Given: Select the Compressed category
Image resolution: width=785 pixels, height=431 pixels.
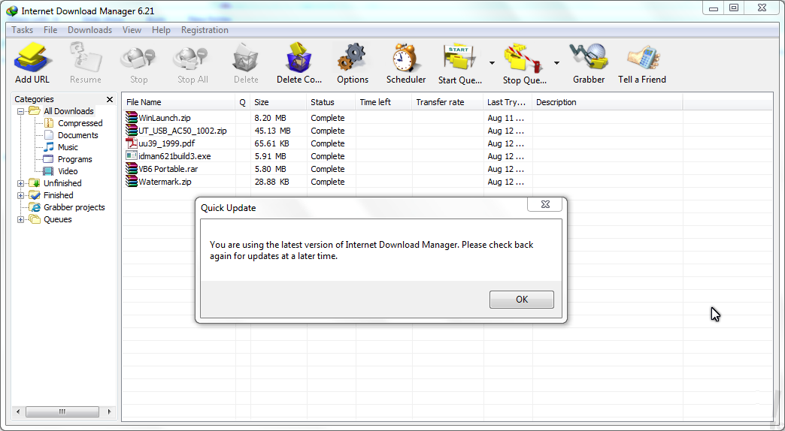Looking at the screenshot, I should tap(80, 123).
